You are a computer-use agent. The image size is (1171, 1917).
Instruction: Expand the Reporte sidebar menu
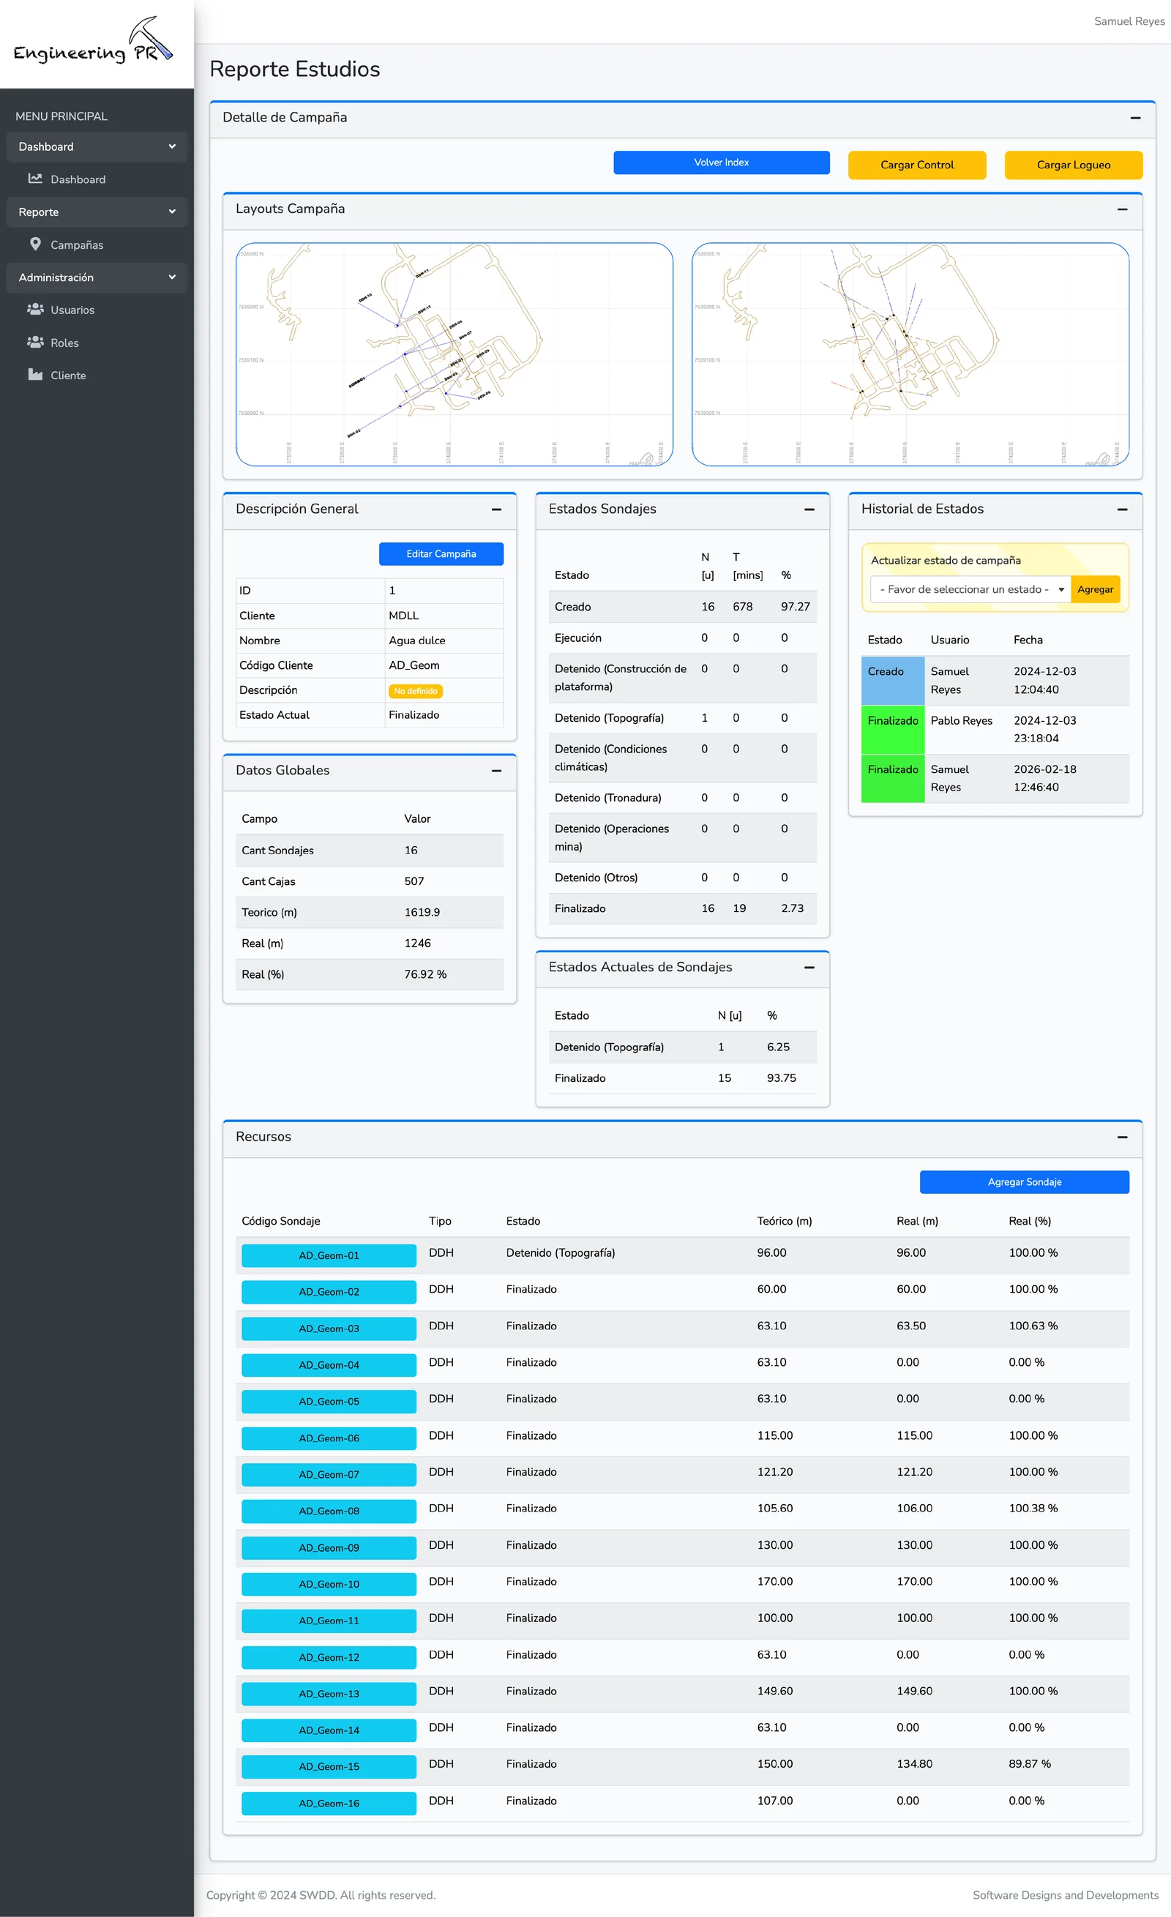97,212
